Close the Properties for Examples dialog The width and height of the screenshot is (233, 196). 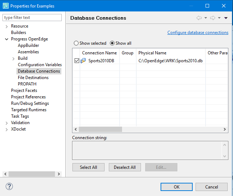[x=224, y=6]
